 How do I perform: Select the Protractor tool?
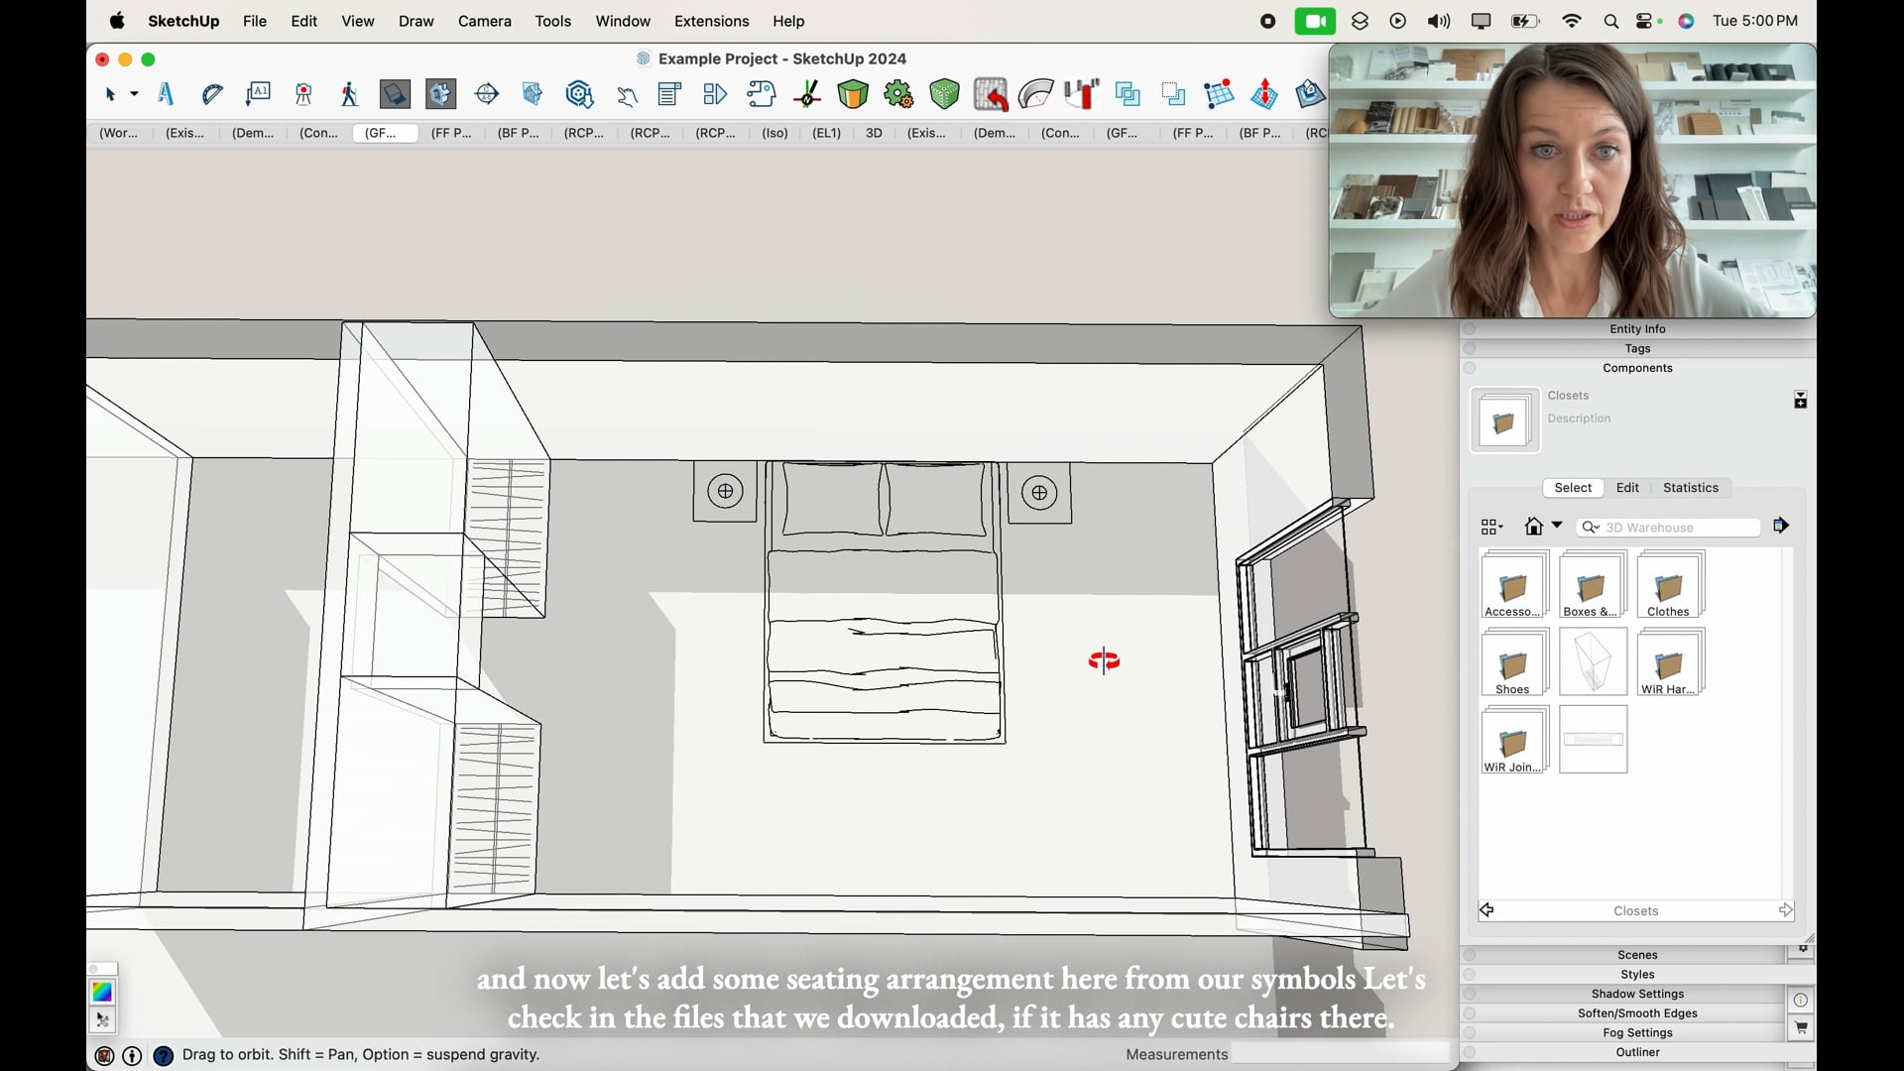[212, 94]
